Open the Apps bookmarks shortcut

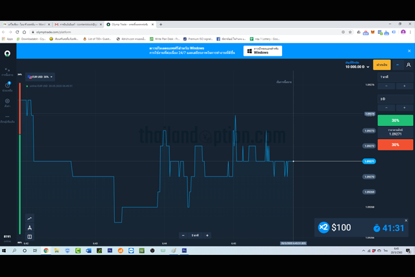(x=7, y=39)
